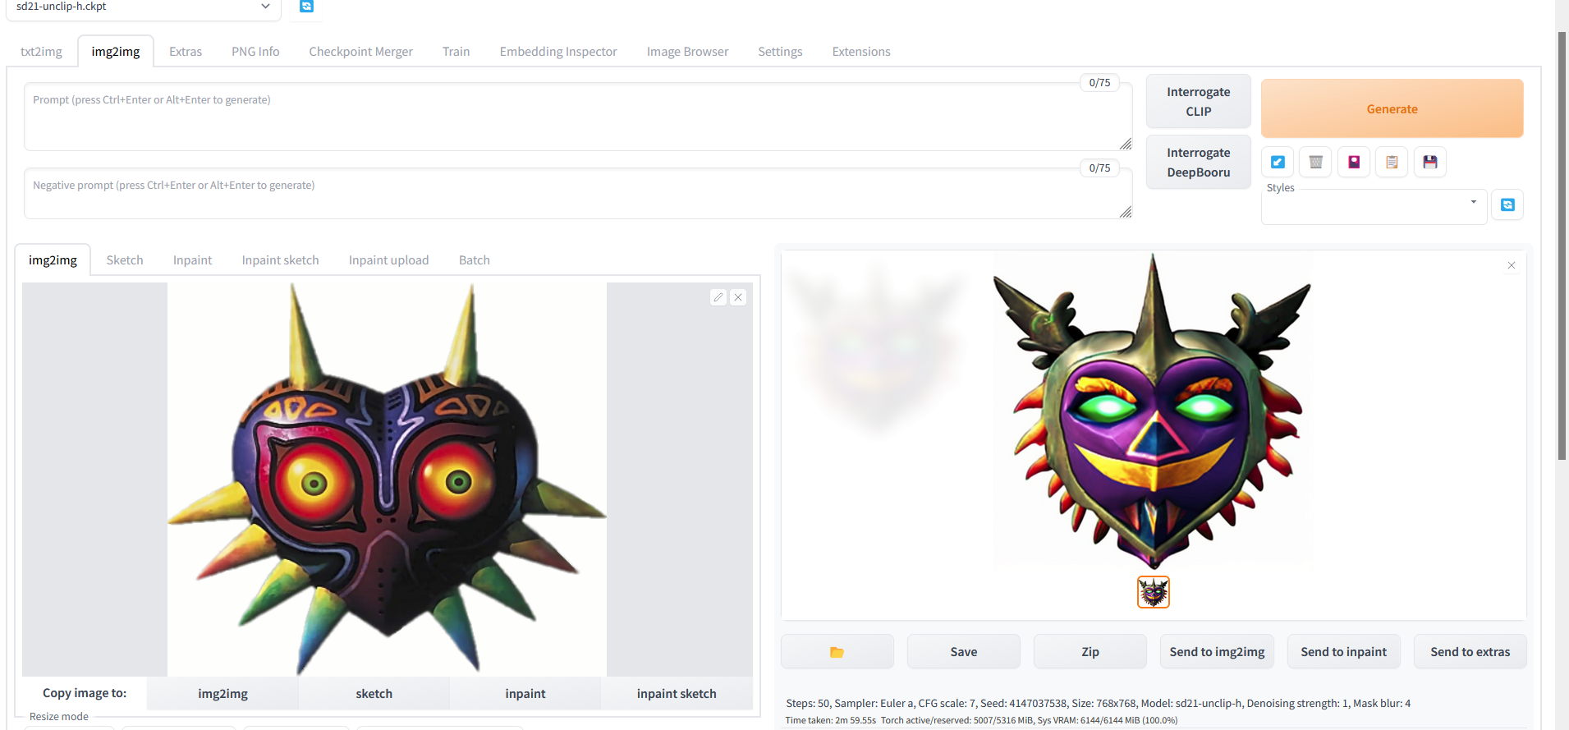Open the output folder with the folder icon
The width and height of the screenshot is (1569, 730).
837,652
